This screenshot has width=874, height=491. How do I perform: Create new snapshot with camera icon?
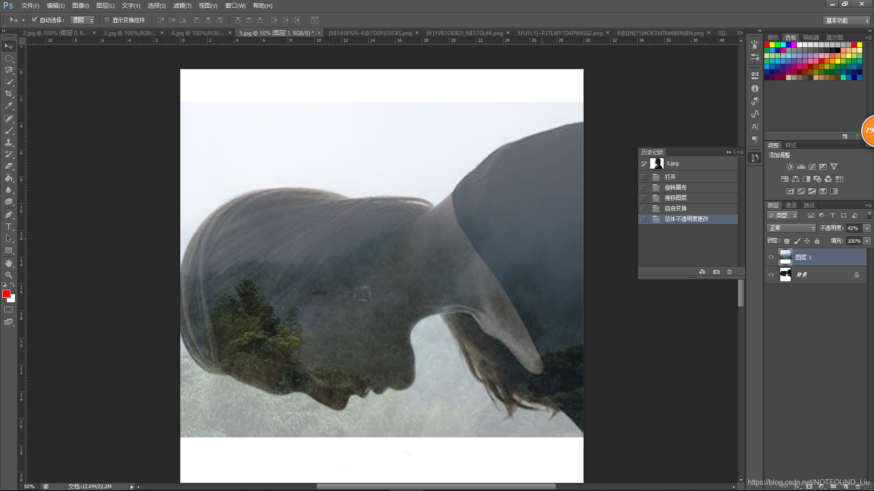[x=716, y=272]
